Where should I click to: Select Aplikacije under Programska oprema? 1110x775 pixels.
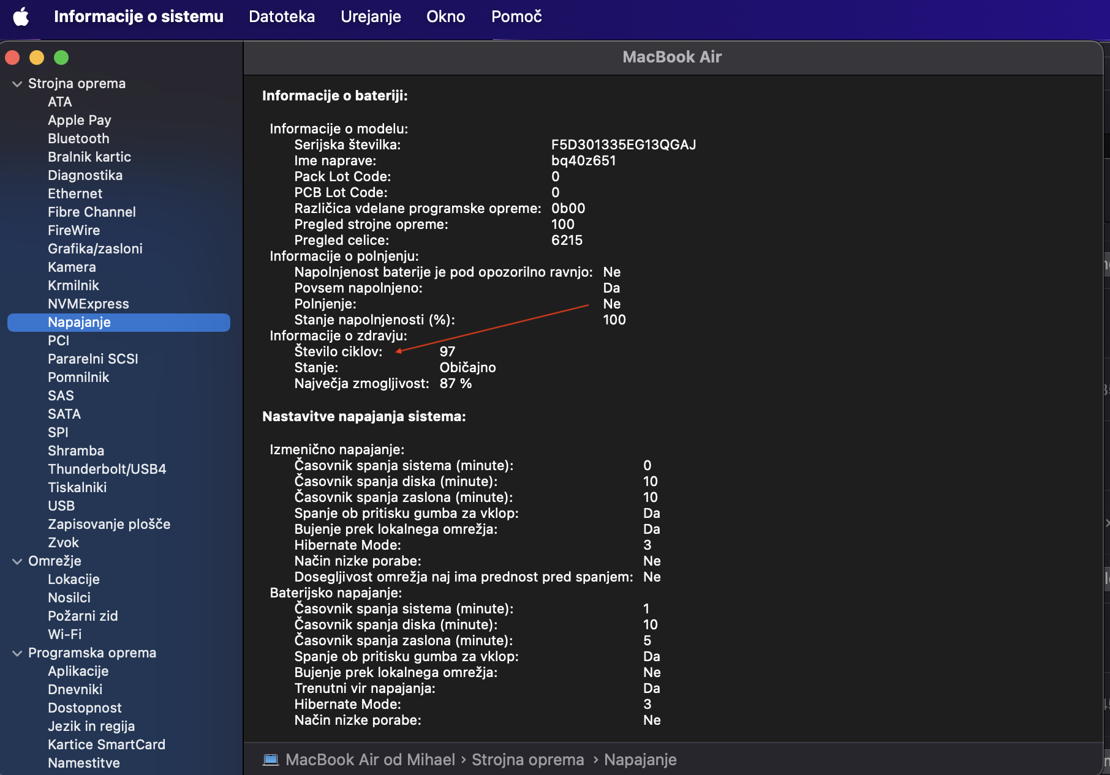[78, 671]
